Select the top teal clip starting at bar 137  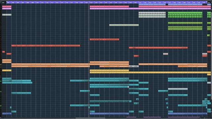click(187, 79)
